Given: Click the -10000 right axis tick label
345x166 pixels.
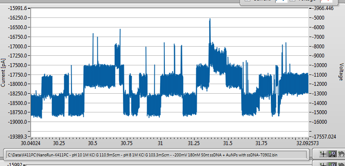Looking at the screenshot, I should click(x=320, y=65).
